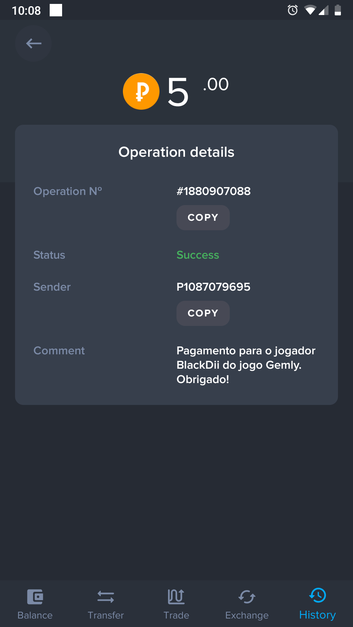
Task: Tap the alarm clock status icon
Action: [x=293, y=10]
